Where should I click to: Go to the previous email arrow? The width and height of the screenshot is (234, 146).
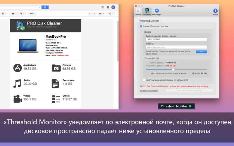(x=90, y=13)
